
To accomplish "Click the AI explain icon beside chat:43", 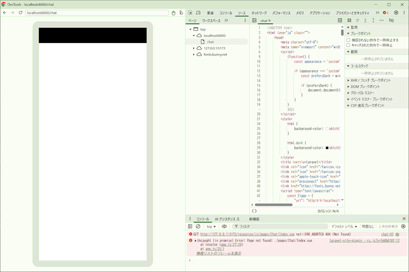I will (x=397, y=235).
